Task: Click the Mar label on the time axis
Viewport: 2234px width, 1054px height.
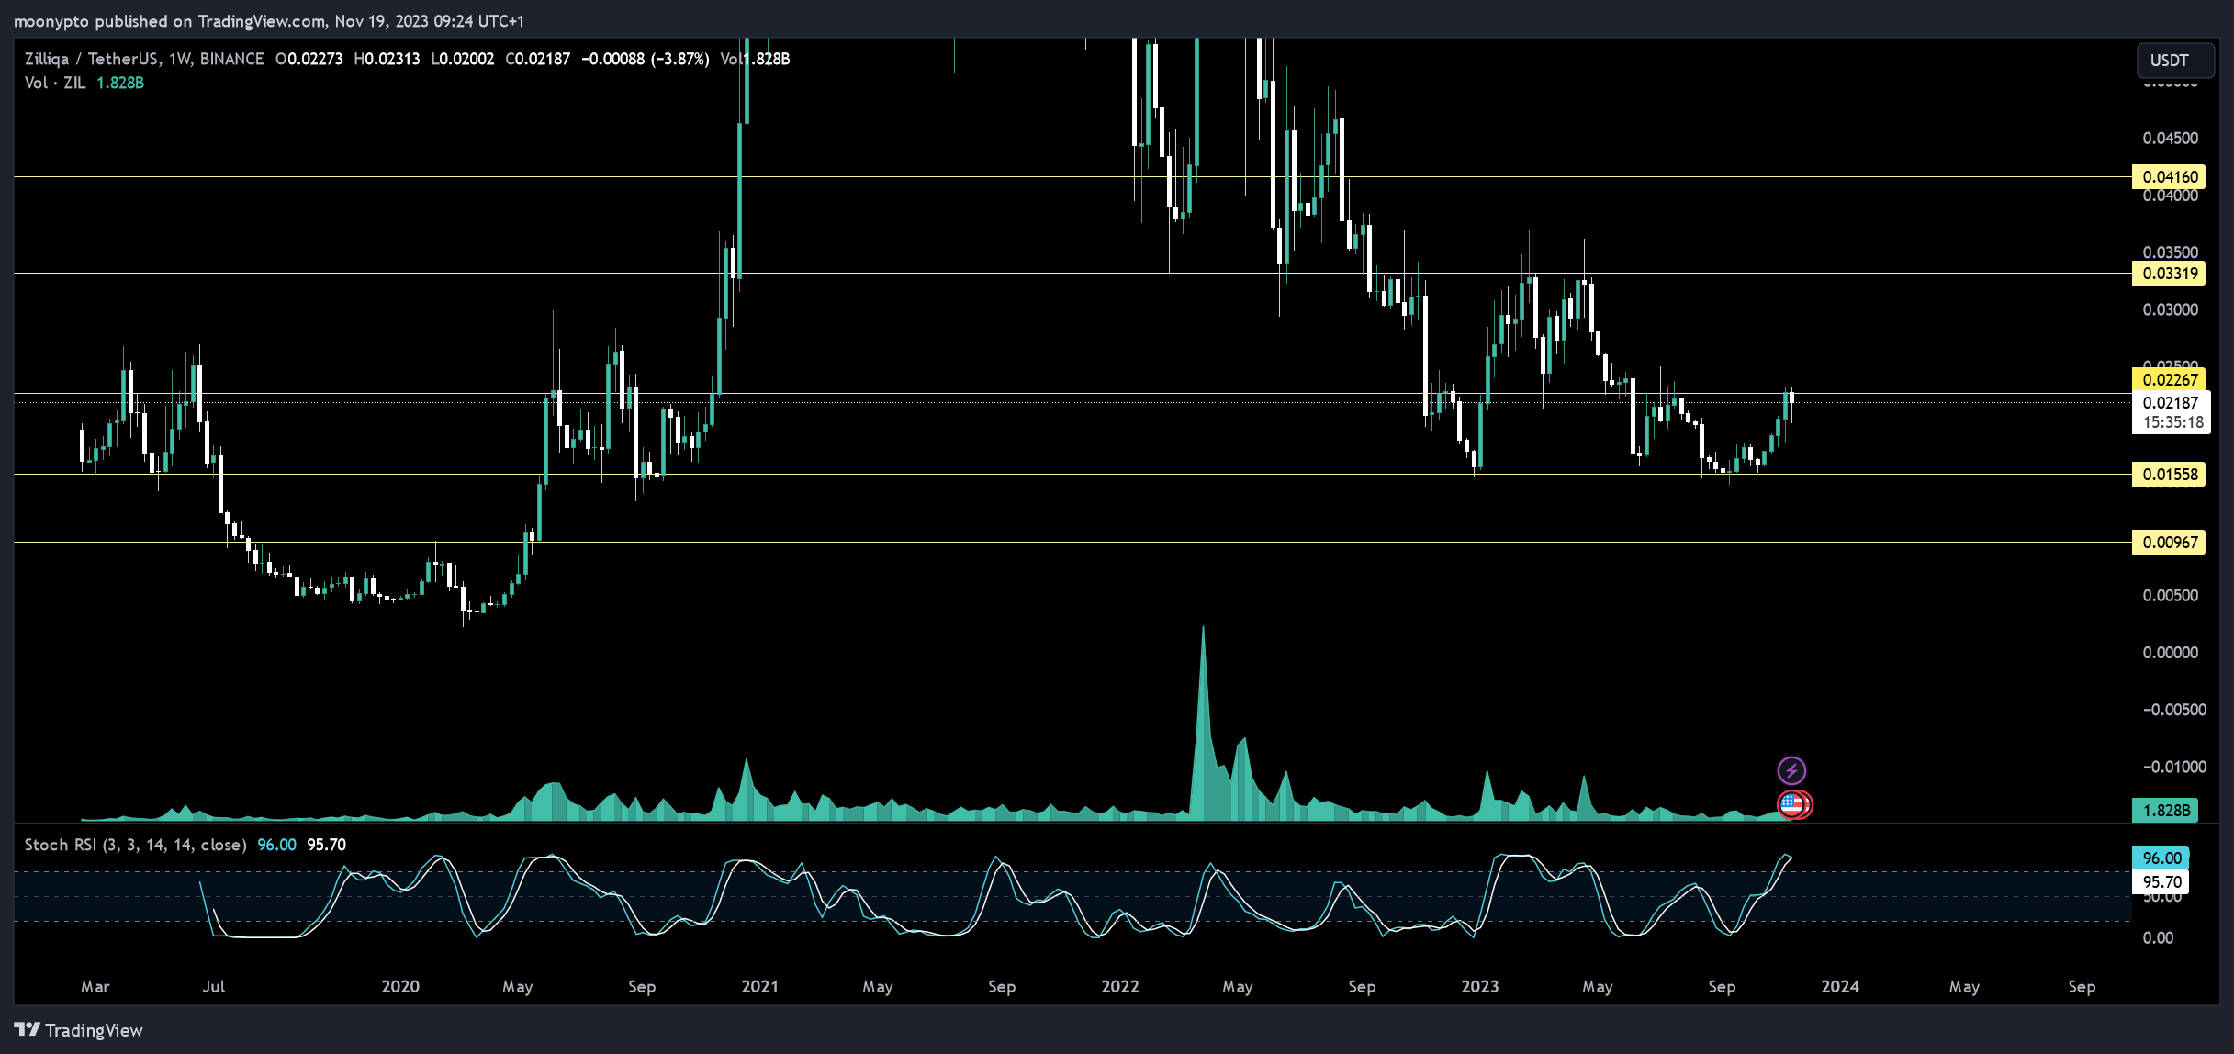Action: click(x=95, y=986)
